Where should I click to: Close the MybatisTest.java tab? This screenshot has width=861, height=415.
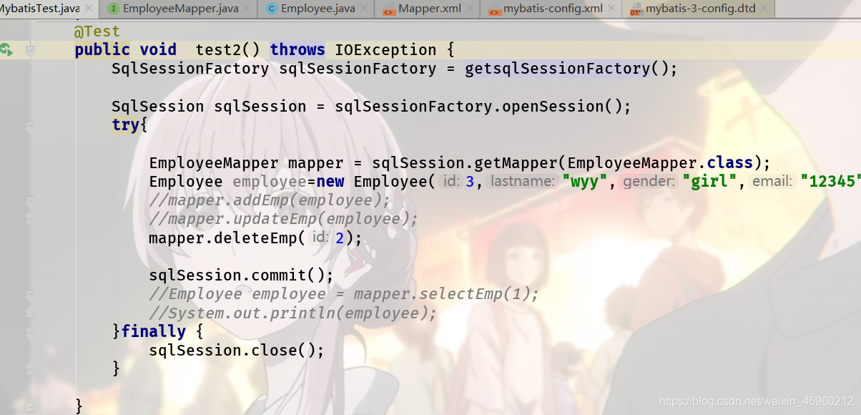[89, 9]
